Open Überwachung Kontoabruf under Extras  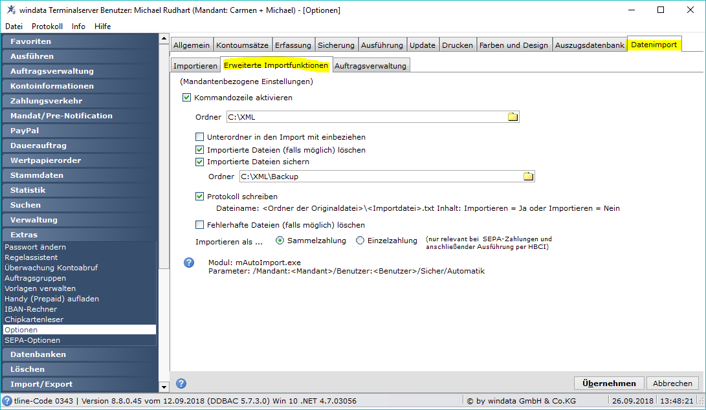click(80, 268)
